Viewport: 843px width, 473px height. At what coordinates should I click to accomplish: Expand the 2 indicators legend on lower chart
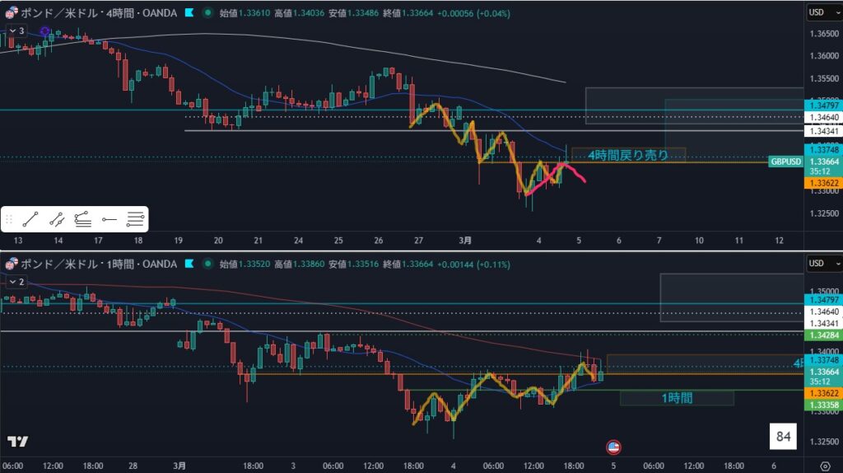click(16, 282)
